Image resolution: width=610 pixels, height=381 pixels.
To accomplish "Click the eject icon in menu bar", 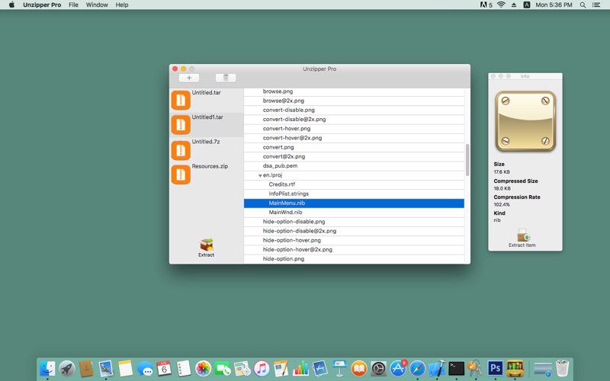I will coord(514,5).
